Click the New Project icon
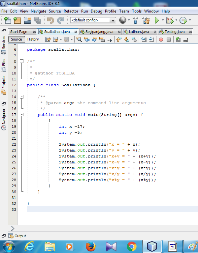 coord(17,20)
